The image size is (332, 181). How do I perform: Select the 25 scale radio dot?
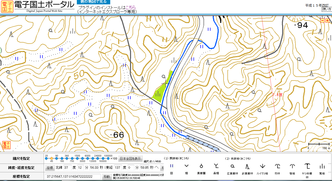pos(47,158)
